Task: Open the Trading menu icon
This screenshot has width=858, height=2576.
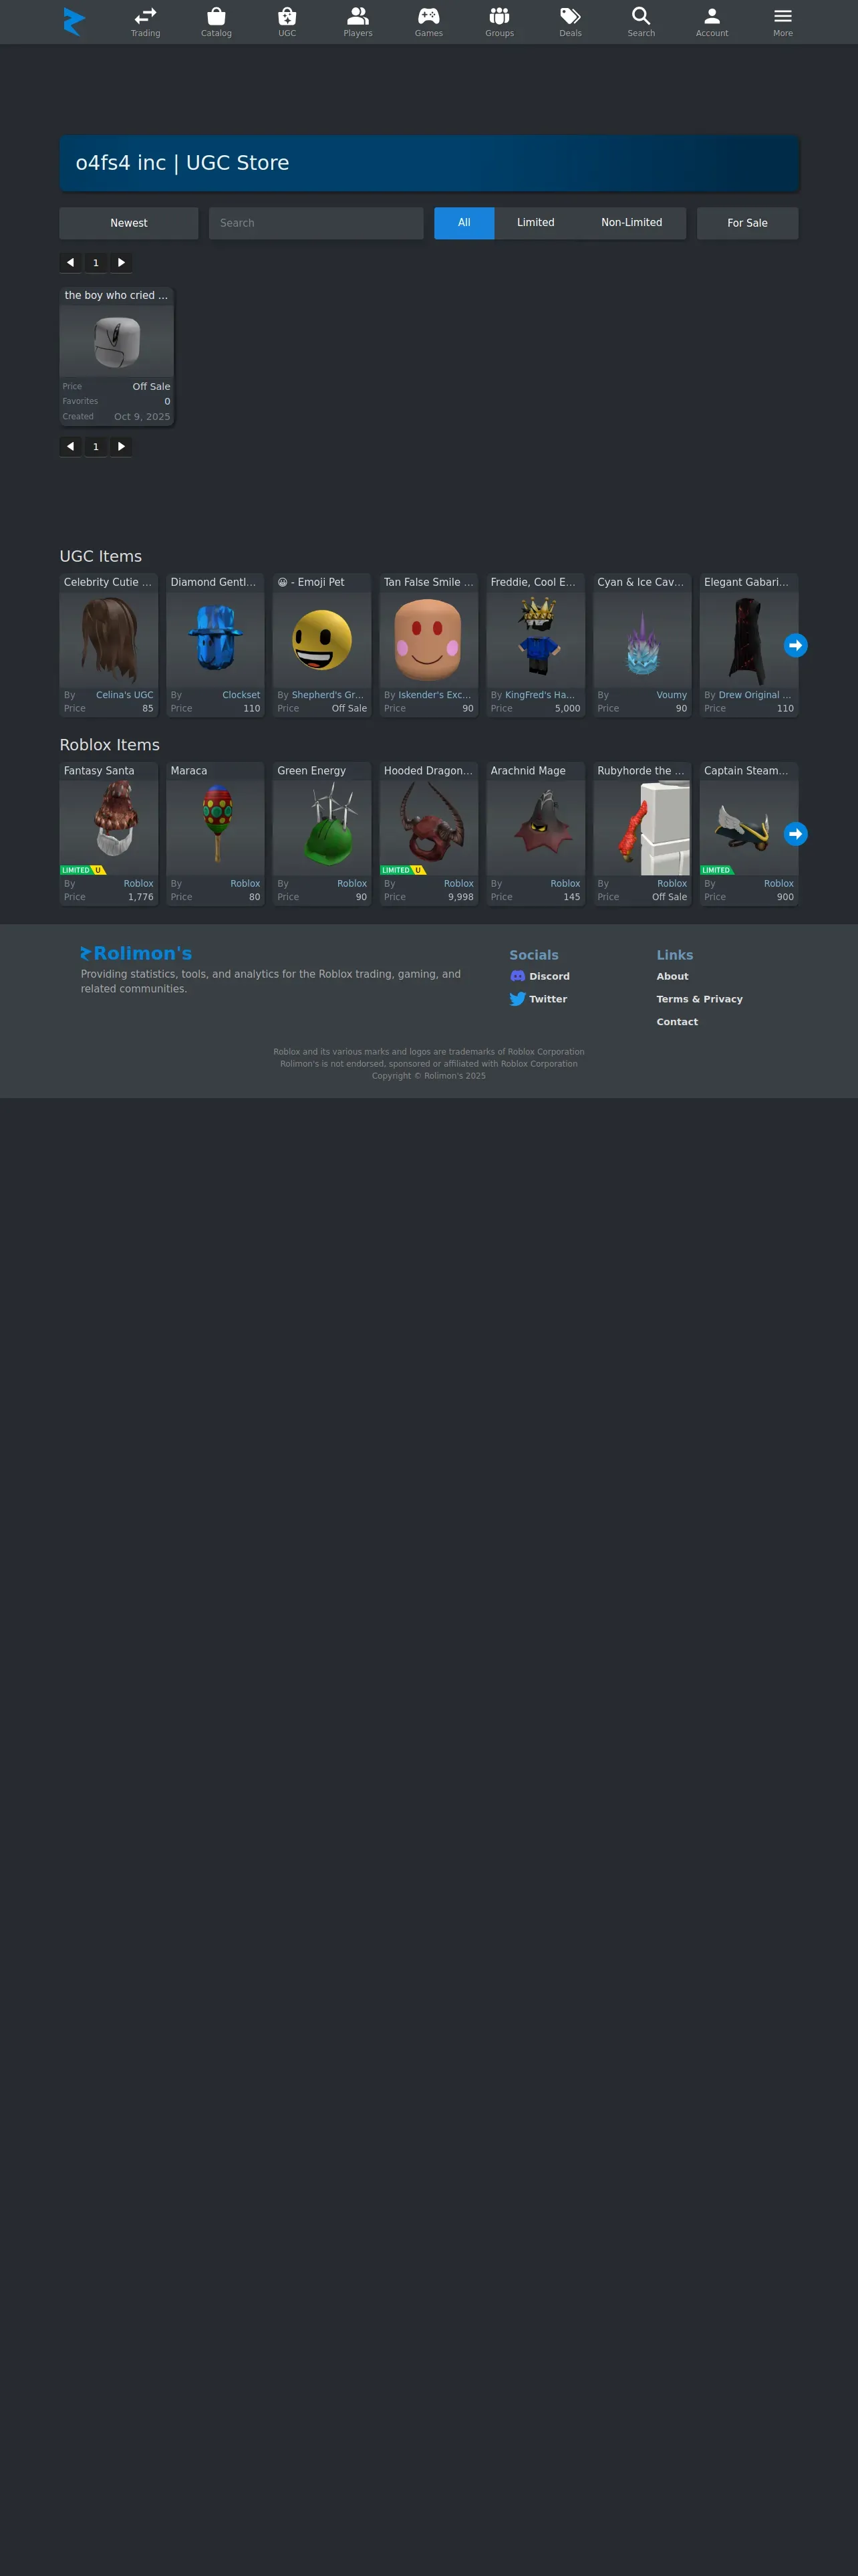Action: tap(146, 16)
